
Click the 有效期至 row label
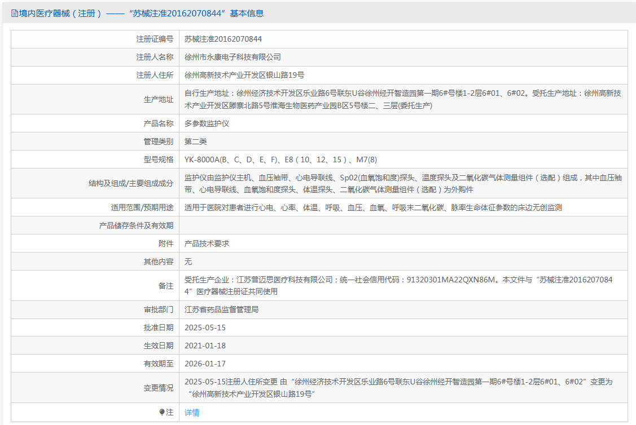coord(158,364)
